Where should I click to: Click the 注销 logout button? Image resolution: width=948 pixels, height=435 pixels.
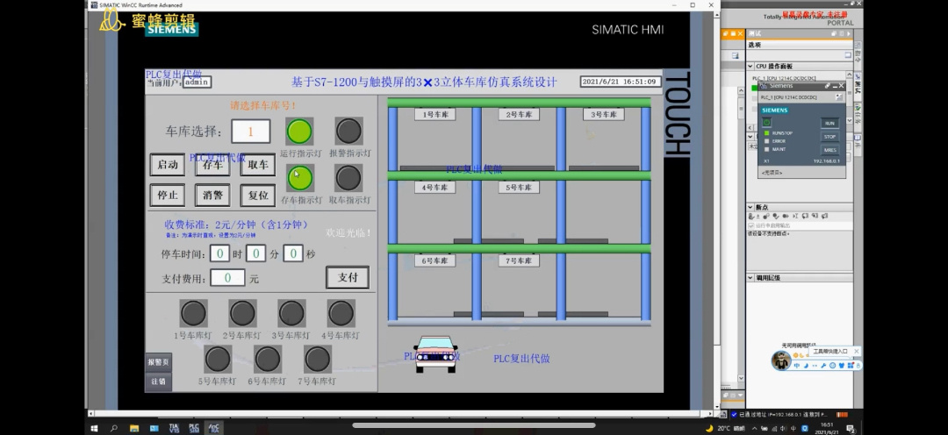[158, 382]
